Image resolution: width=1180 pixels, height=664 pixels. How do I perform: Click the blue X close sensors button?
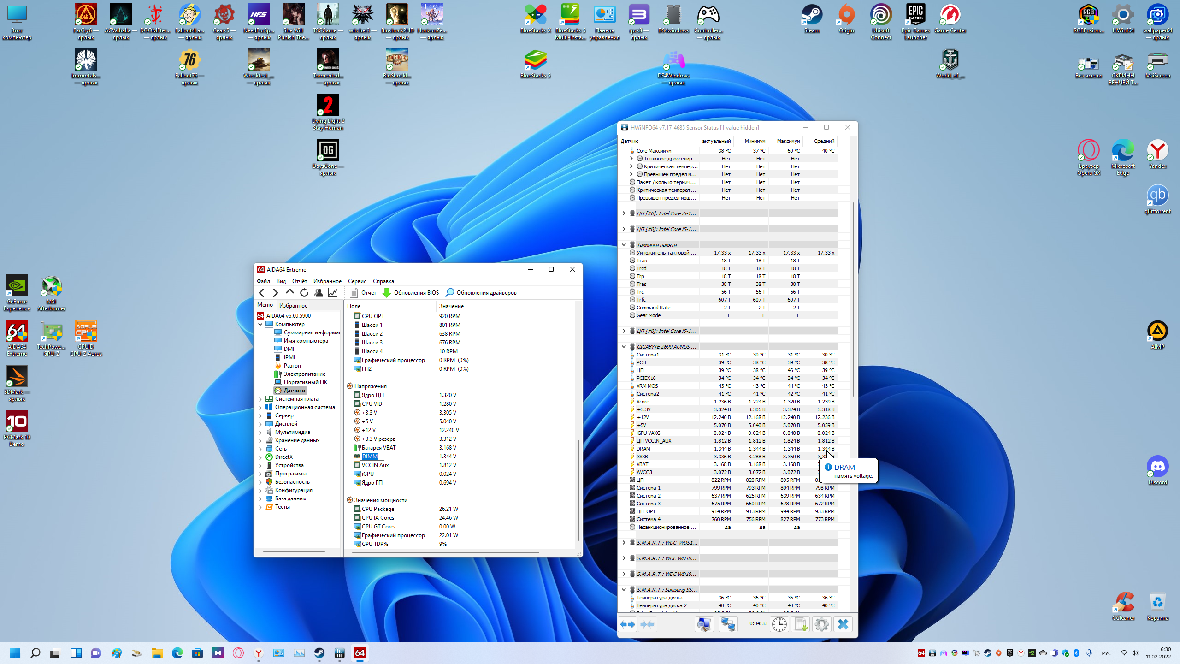pyautogui.click(x=843, y=624)
